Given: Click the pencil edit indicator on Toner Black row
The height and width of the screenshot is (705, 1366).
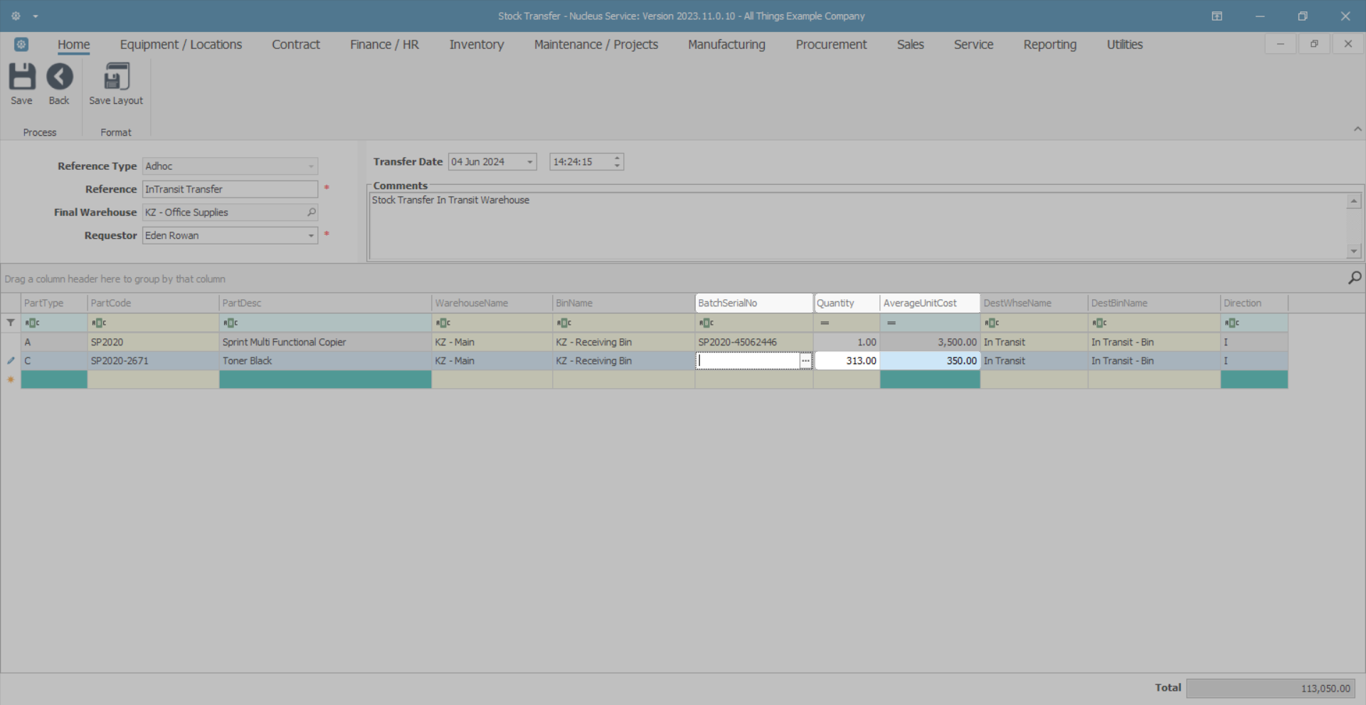Looking at the screenshot, I should (x=11, y=361).
